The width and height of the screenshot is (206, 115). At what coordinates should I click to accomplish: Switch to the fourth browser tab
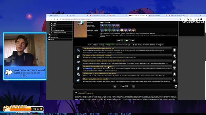click(118, 16)
